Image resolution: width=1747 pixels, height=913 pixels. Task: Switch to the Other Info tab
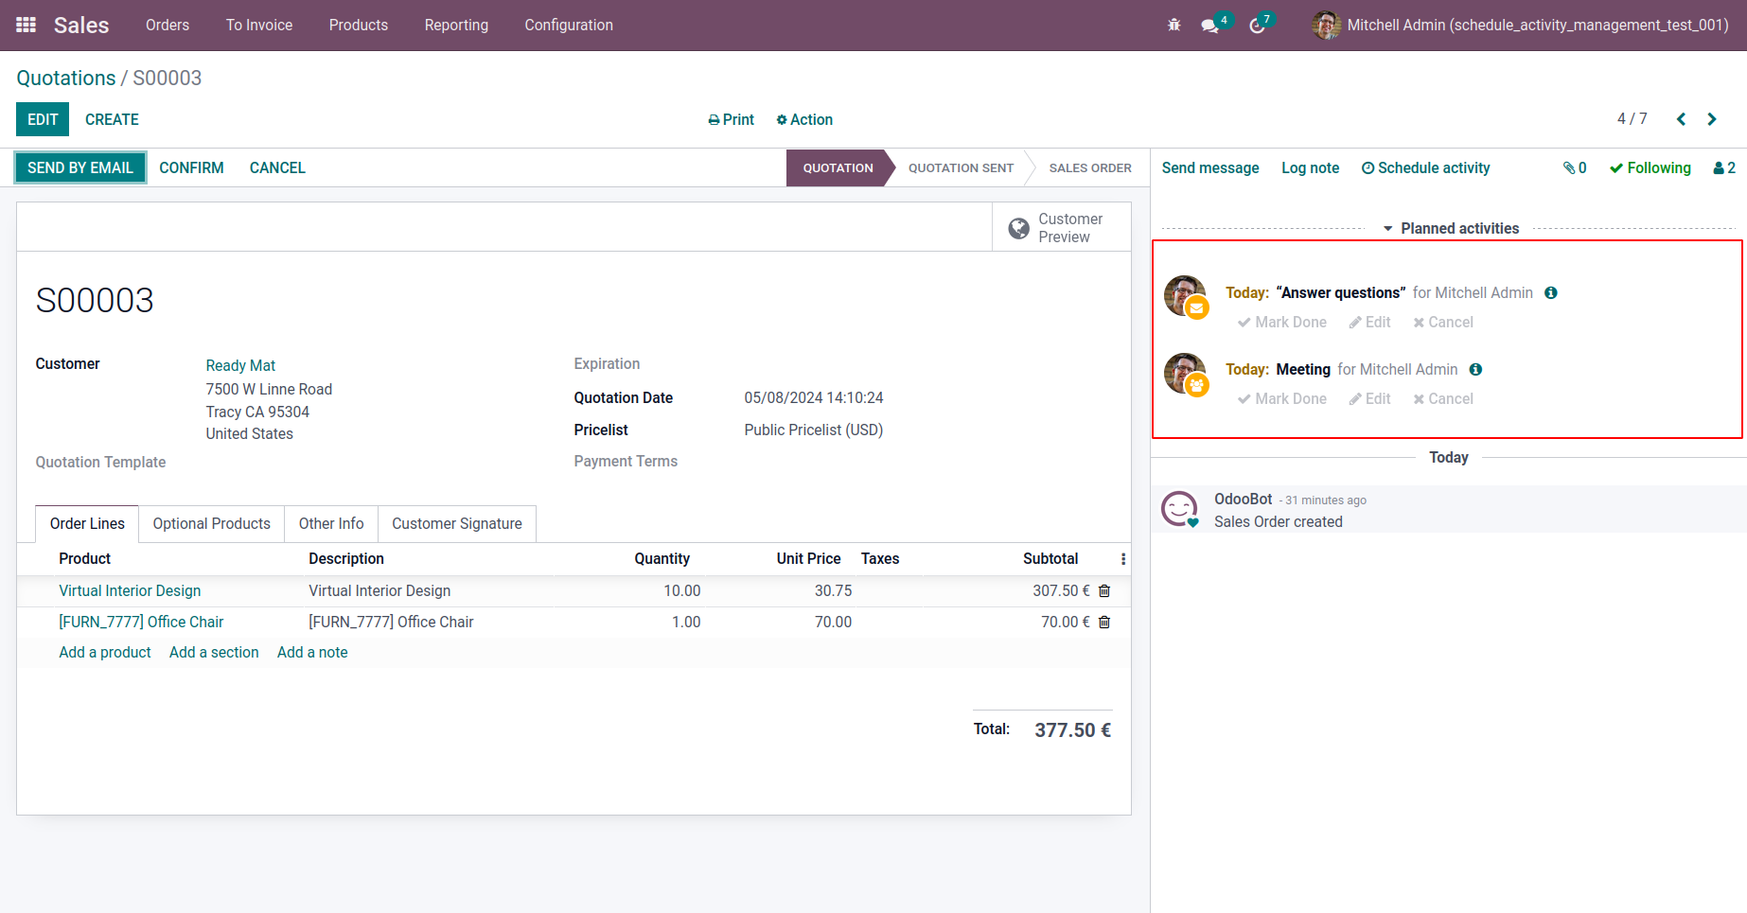click(x=331, y=523)
